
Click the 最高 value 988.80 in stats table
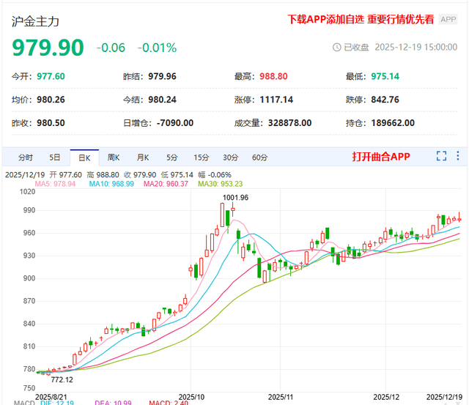pyautogui.click(x=273, y=76)
